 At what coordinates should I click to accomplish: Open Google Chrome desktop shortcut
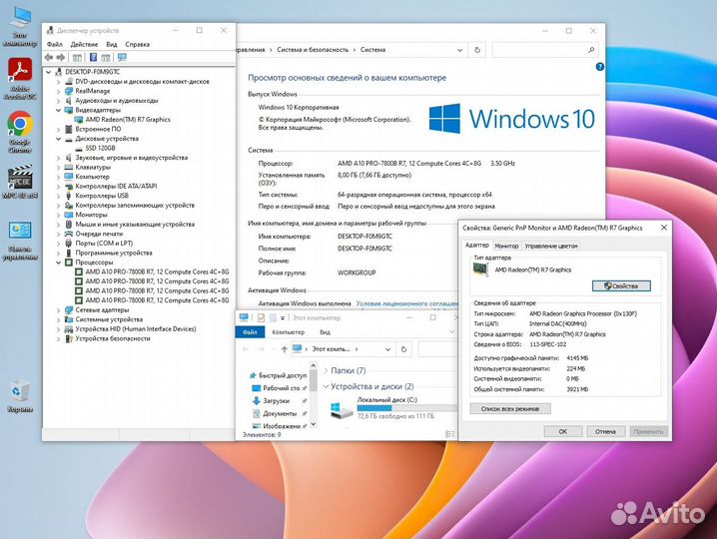[20, 132]
